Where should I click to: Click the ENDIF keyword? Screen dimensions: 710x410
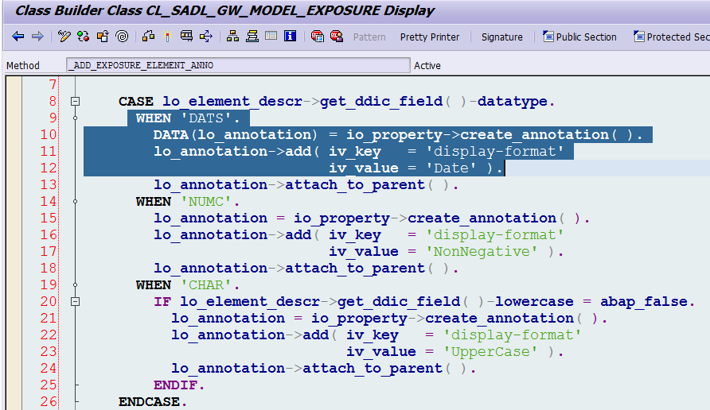pos(175,385)
